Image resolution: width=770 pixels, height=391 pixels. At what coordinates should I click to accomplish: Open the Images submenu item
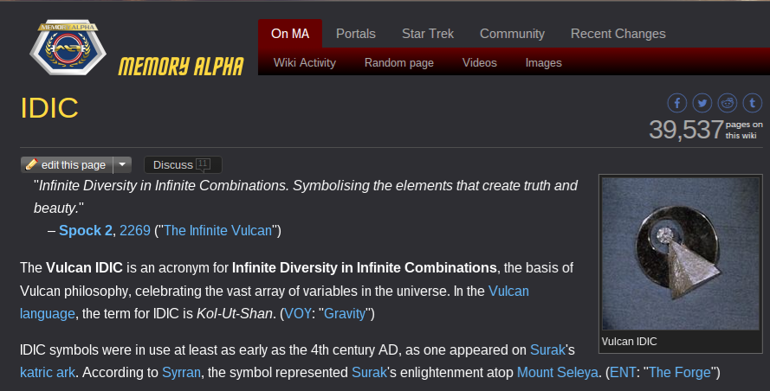tap(544, 63)
